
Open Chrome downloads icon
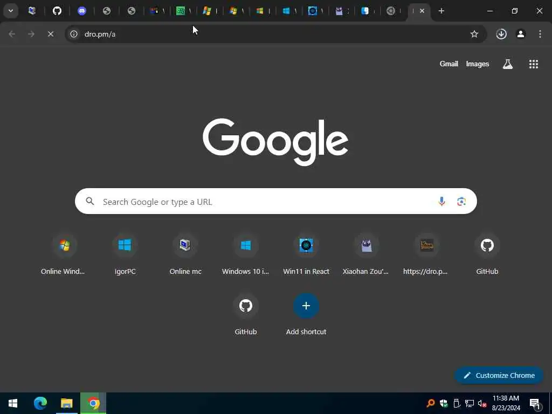(x=501, y=34)
